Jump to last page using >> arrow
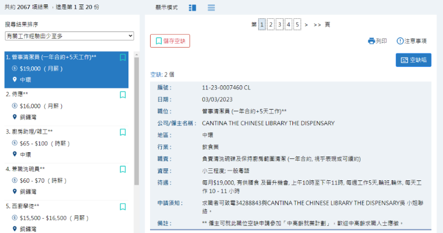 [x=317, y=25]
